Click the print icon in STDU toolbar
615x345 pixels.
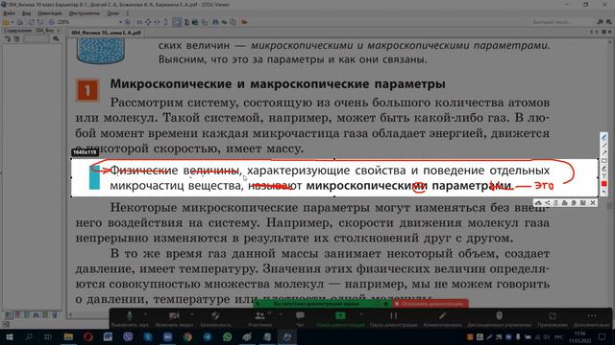[x=19, y=22]
